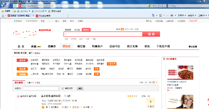Viewport: 209px width, 109px height.
Task: Click the weather icon next to temperature
Action: pyautogui.click(x=122, y=29)
